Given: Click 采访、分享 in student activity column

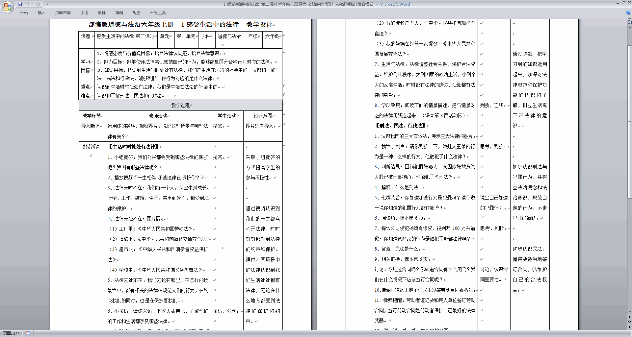Looking at the screenshot, I should click(225, 311).
